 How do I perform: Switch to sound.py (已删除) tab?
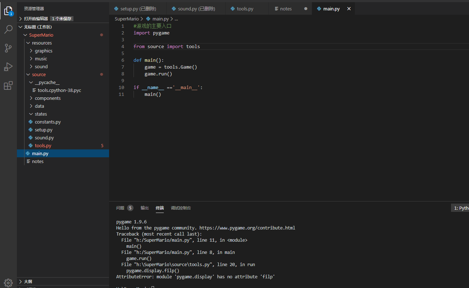click(x=196, y=9)
